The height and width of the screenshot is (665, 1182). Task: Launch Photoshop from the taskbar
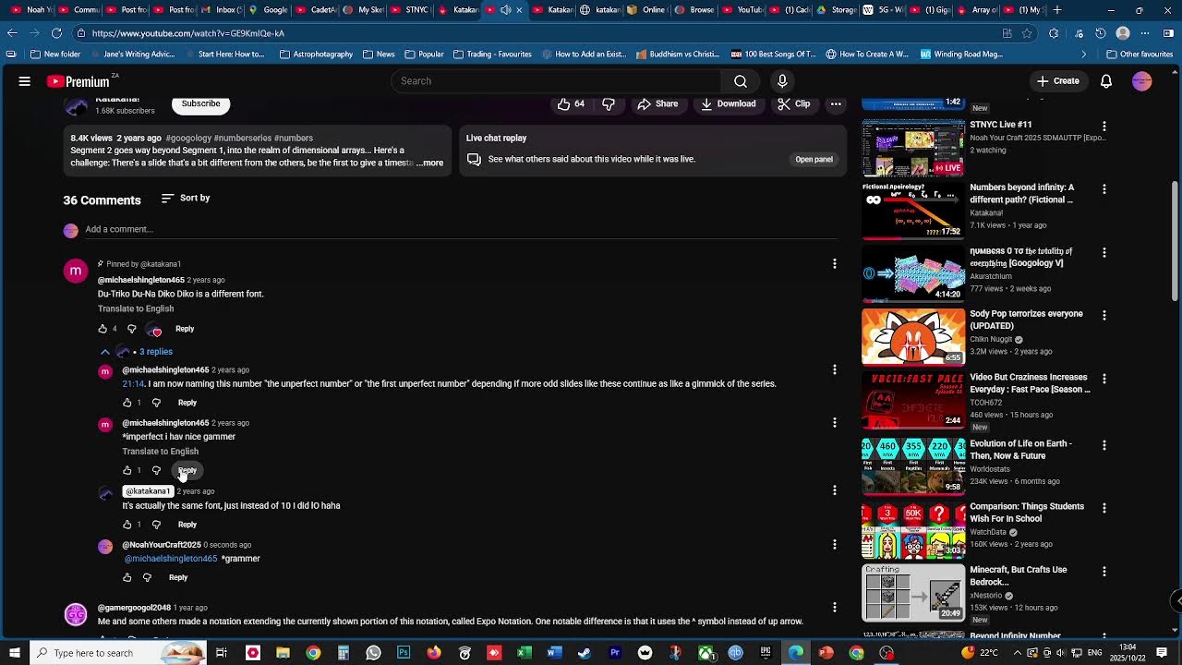tap(404, 653)
